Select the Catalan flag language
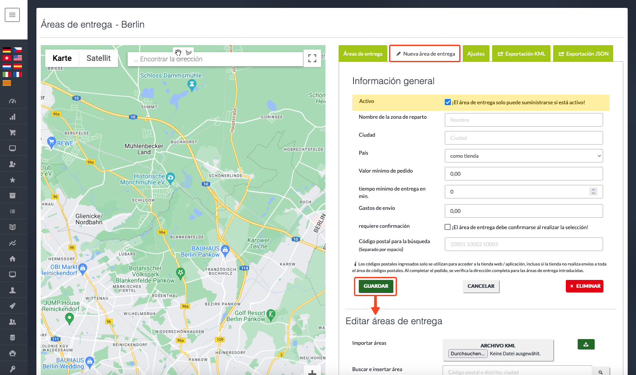Viewport: 636px width, 375px height. (x=7, y=83)
